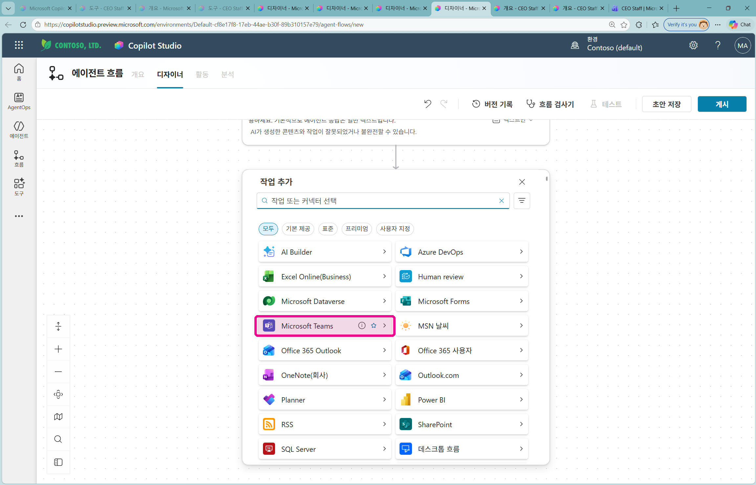Open 도구 in the left sidebar
The width and height of the screenshot is (756, 485).
[x=19, y=187]
